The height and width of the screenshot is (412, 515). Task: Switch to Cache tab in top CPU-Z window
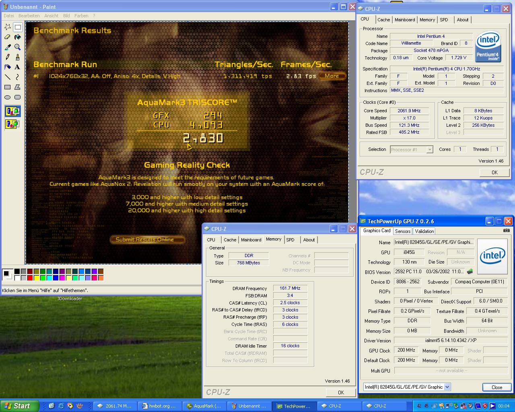coord(383,20)
